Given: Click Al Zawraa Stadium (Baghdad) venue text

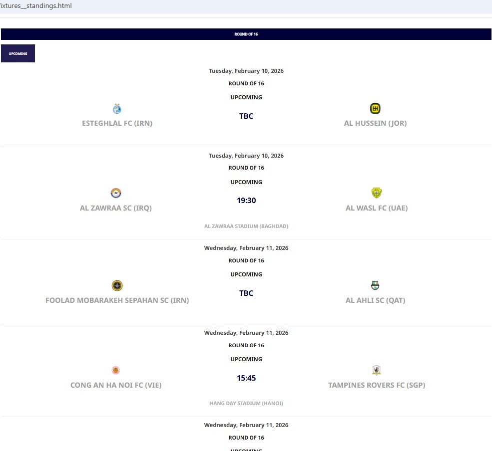Looking at the screenshot, I should (246, 226).
